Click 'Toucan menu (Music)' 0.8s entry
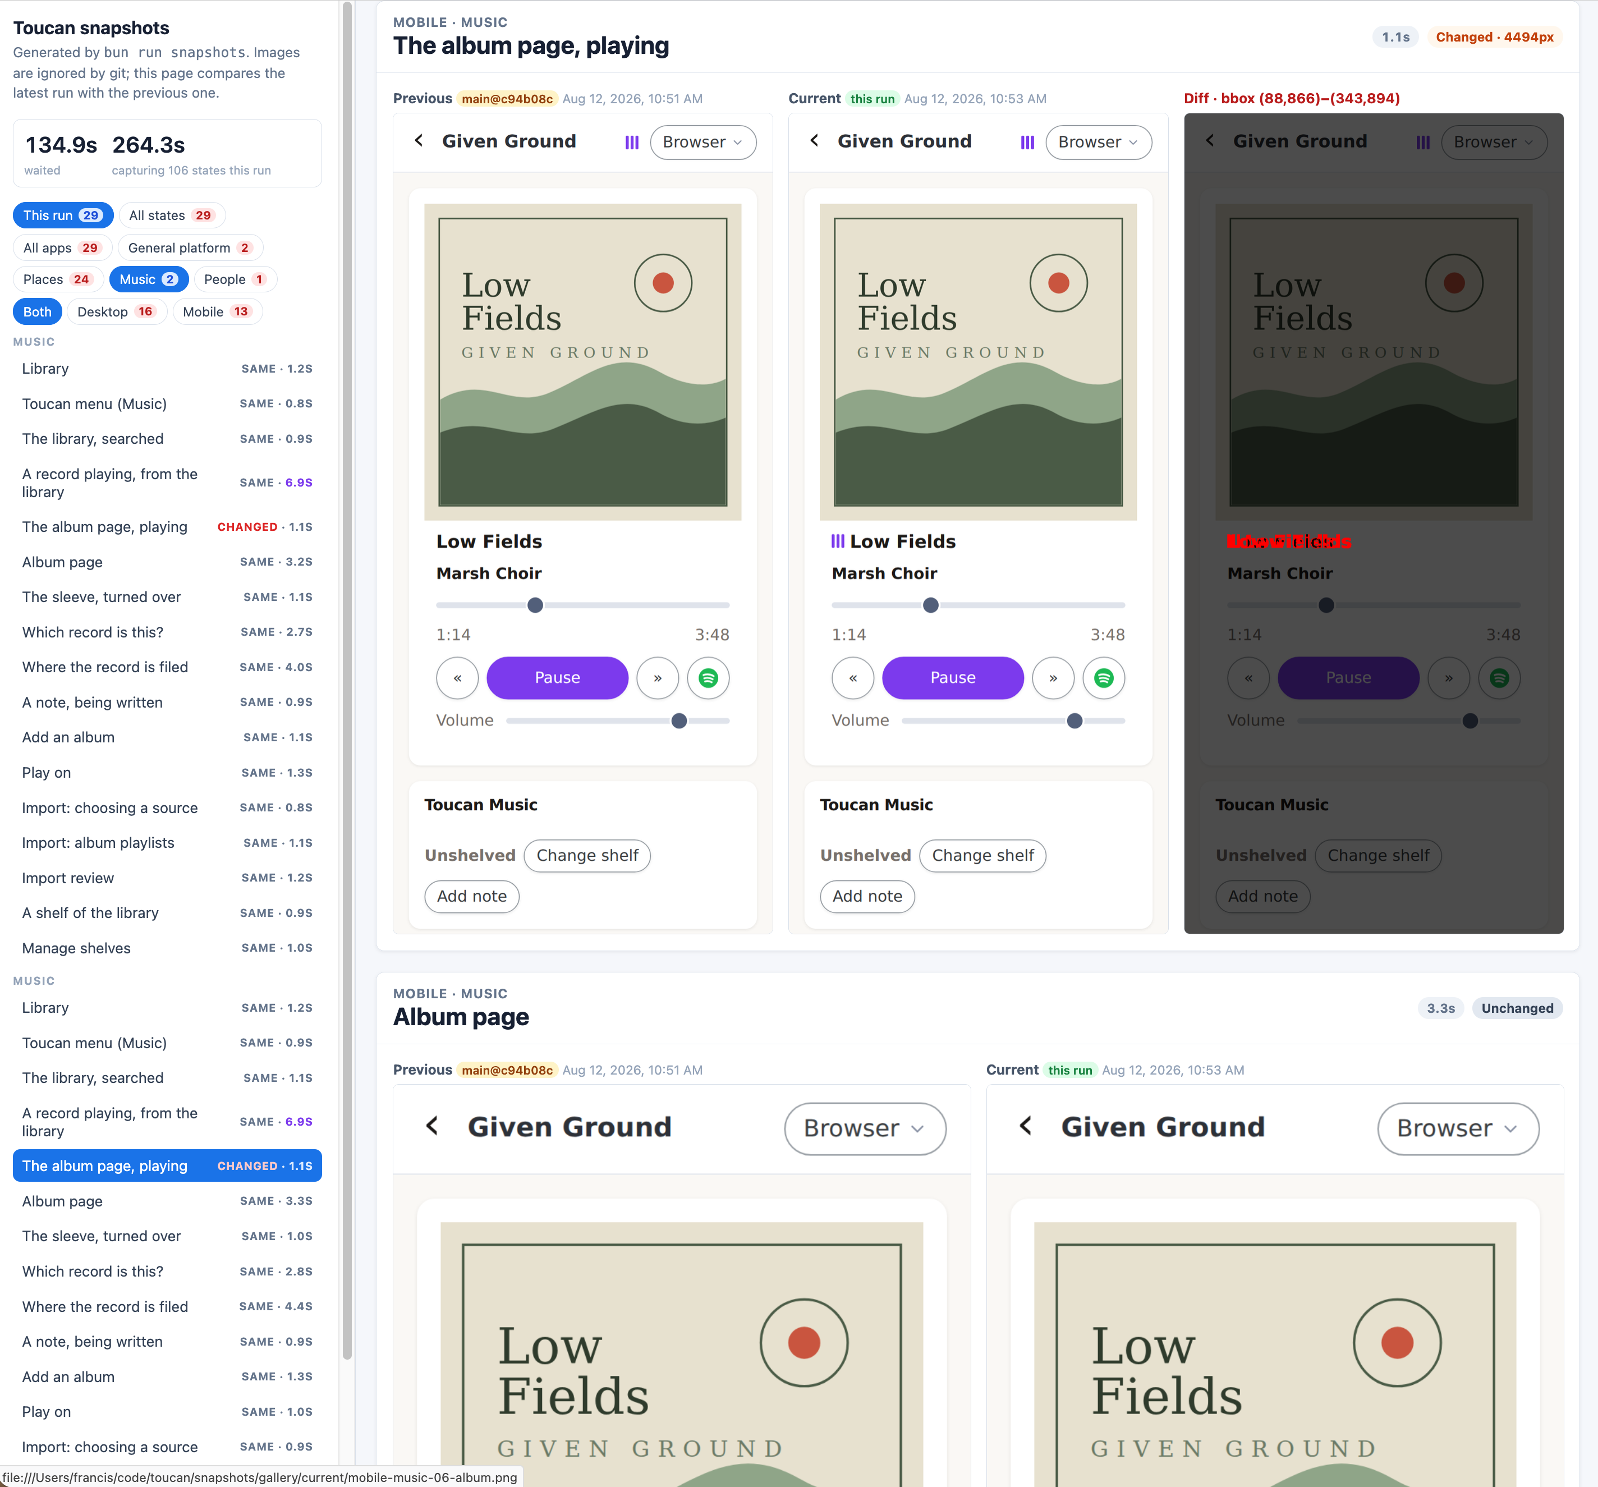The image size is (1598, 1487). click(167, 403)
